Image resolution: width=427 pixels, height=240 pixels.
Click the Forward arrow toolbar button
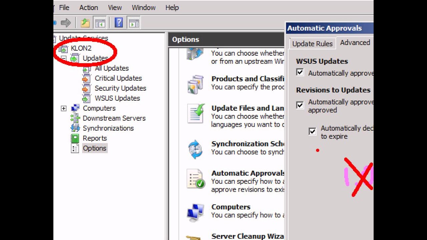pos(66,23)
